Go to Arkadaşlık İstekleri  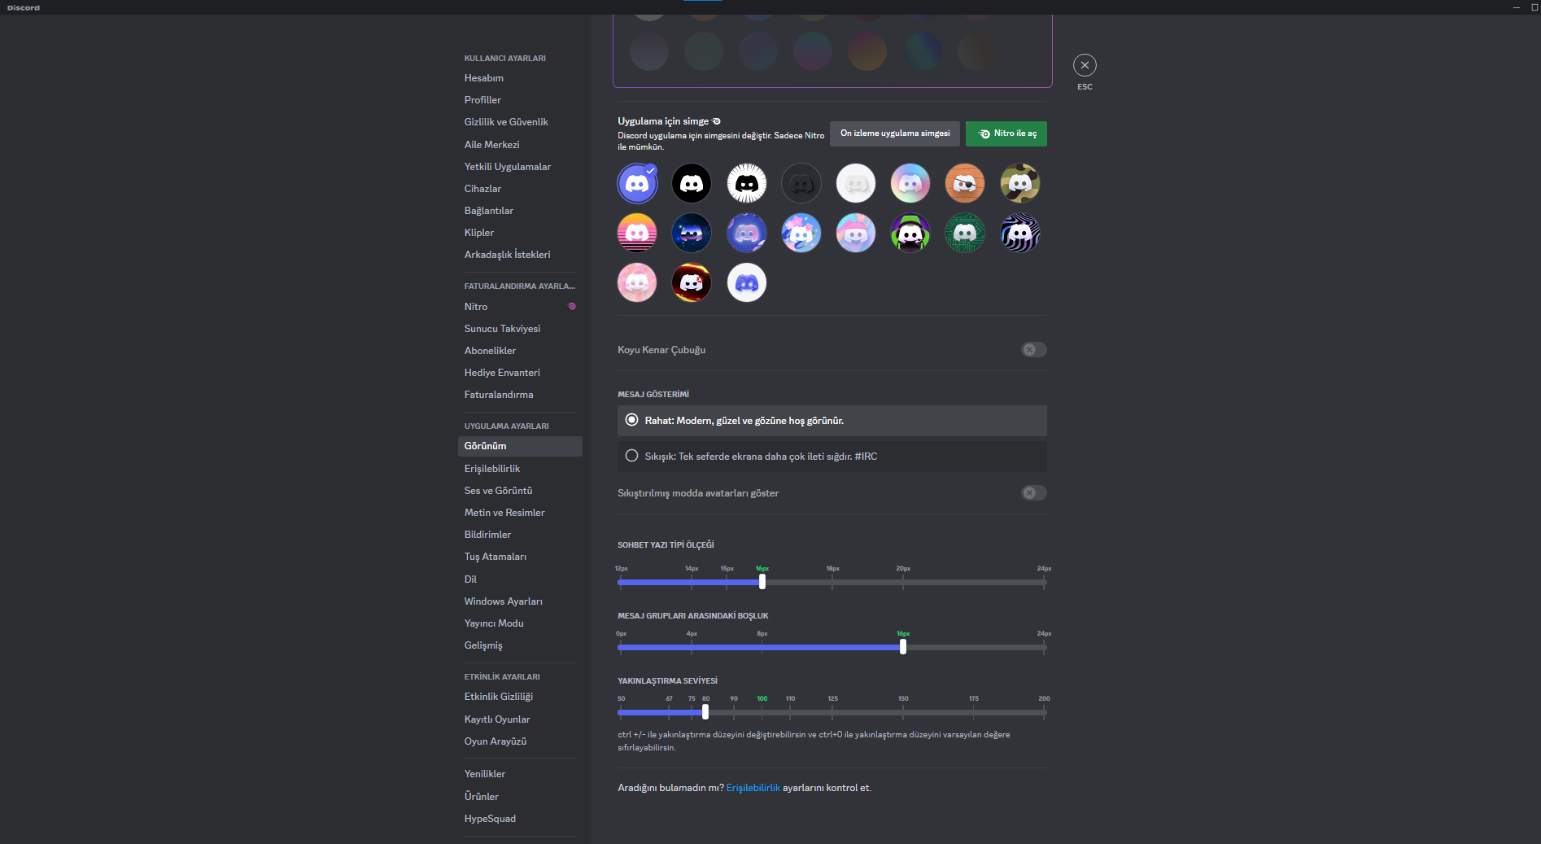click(x=520, y=255)
